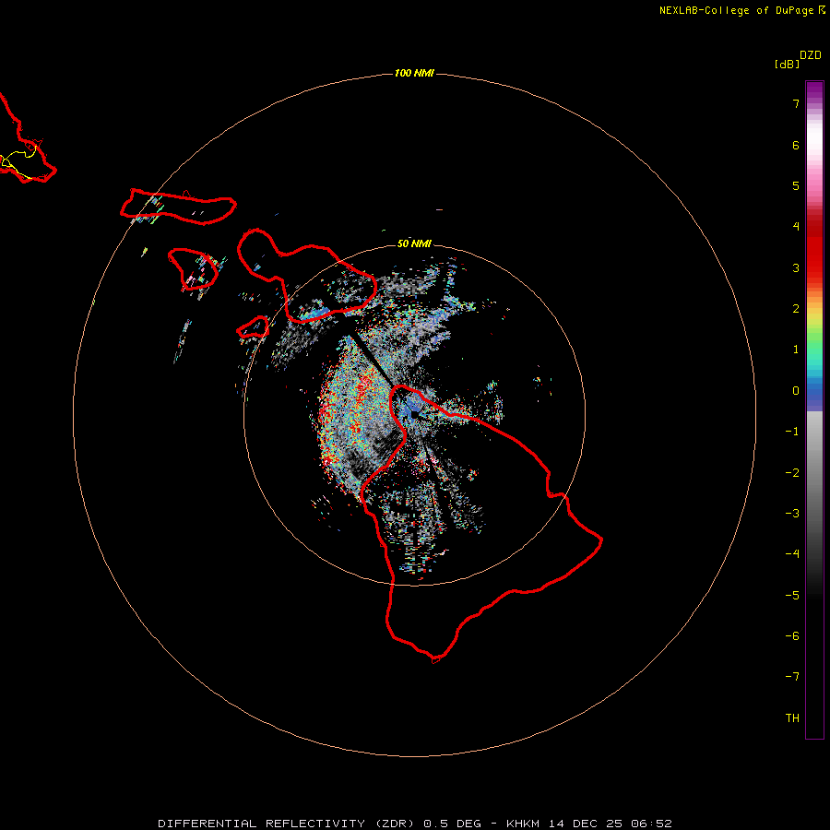Viewport: 830px width, 830px height.
Task: Click the -7 value on color scale
Action: (792, 677)
